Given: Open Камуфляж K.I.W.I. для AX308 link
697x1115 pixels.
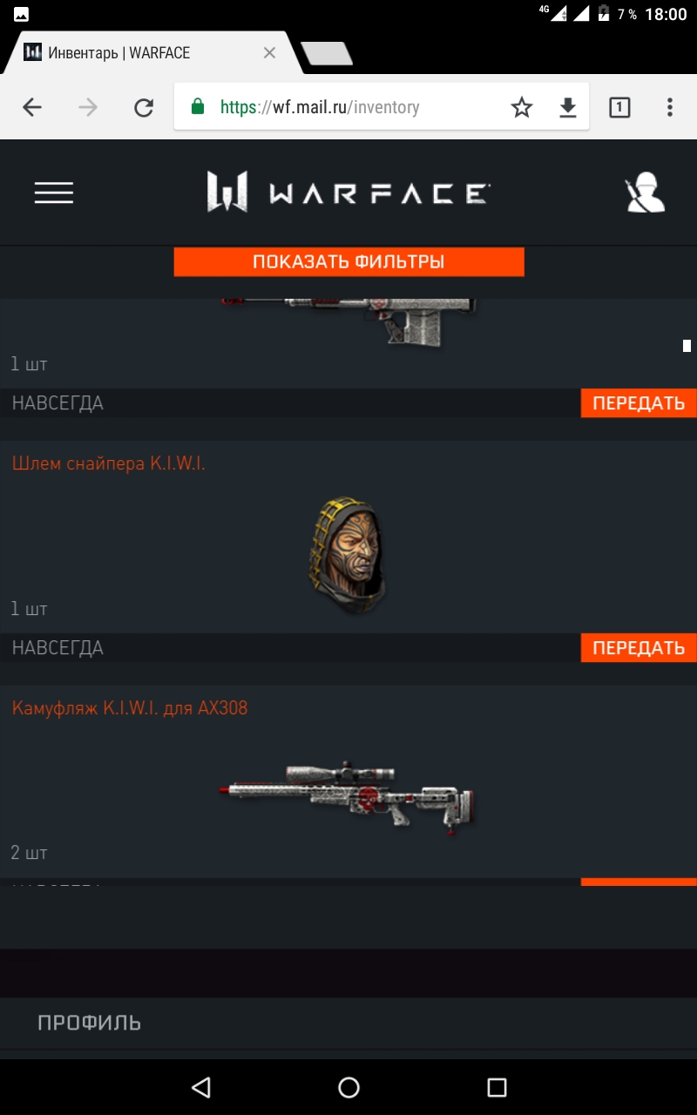Looking at the screenshot, I should click(130, 708).
